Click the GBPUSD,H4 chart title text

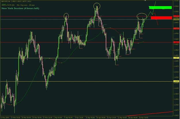tap(6, 1)
